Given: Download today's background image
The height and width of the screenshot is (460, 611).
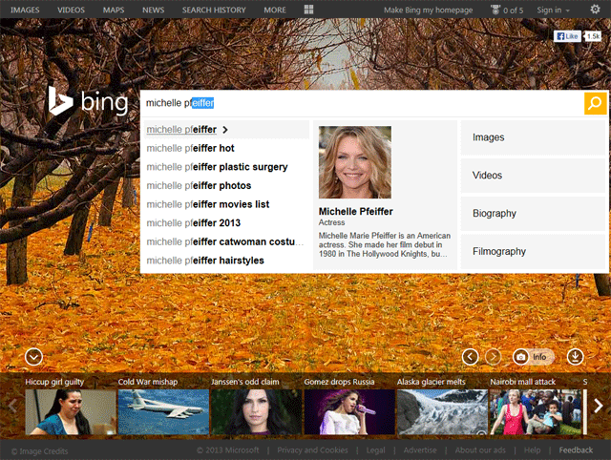Looking at the screenshot, I should [575, 357].
